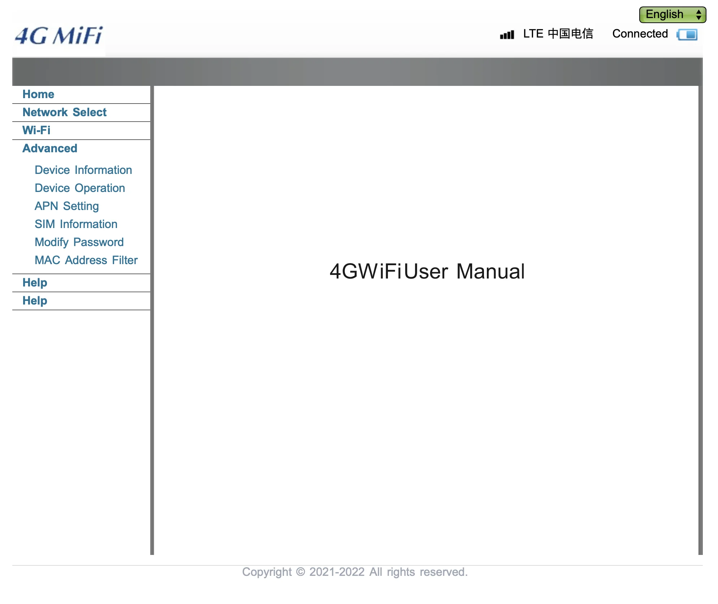Open MAC Address Filter page
Image resolution: width=718 pixels, height=604 pixels.
(86, 260)
